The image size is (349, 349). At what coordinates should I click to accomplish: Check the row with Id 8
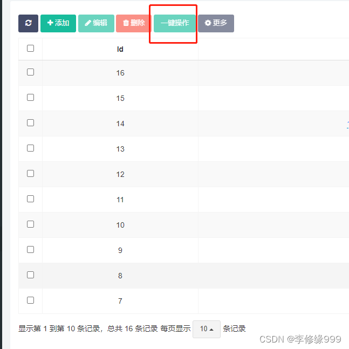pyautogui.click(x=31, y=275)
